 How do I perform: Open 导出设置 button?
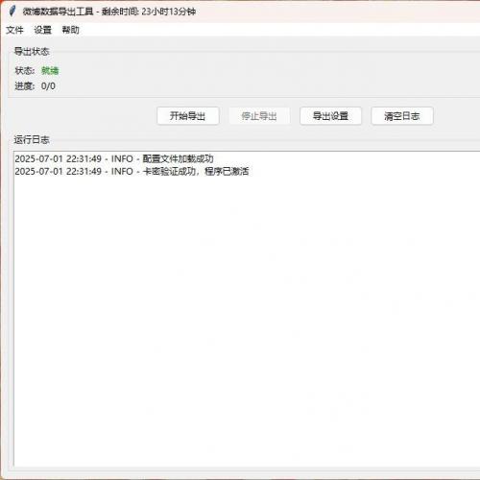tap(330, 116)
